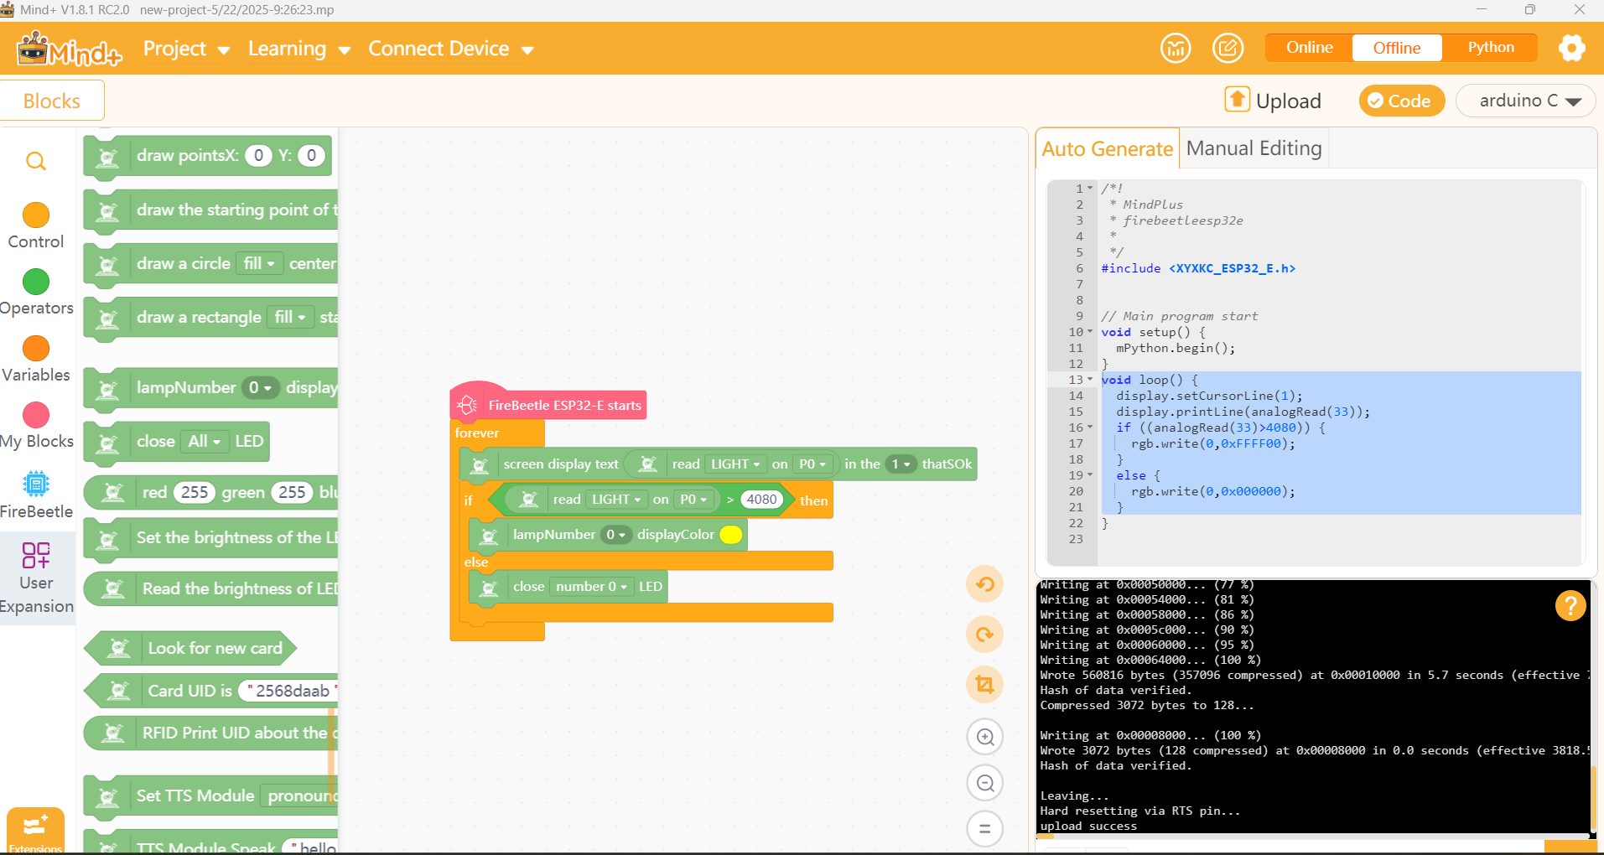Image resolution: width=1604 pixels, height=855 pixels.
Task: Click the search magnifier icon in block palette
Action: pos(35,161)
